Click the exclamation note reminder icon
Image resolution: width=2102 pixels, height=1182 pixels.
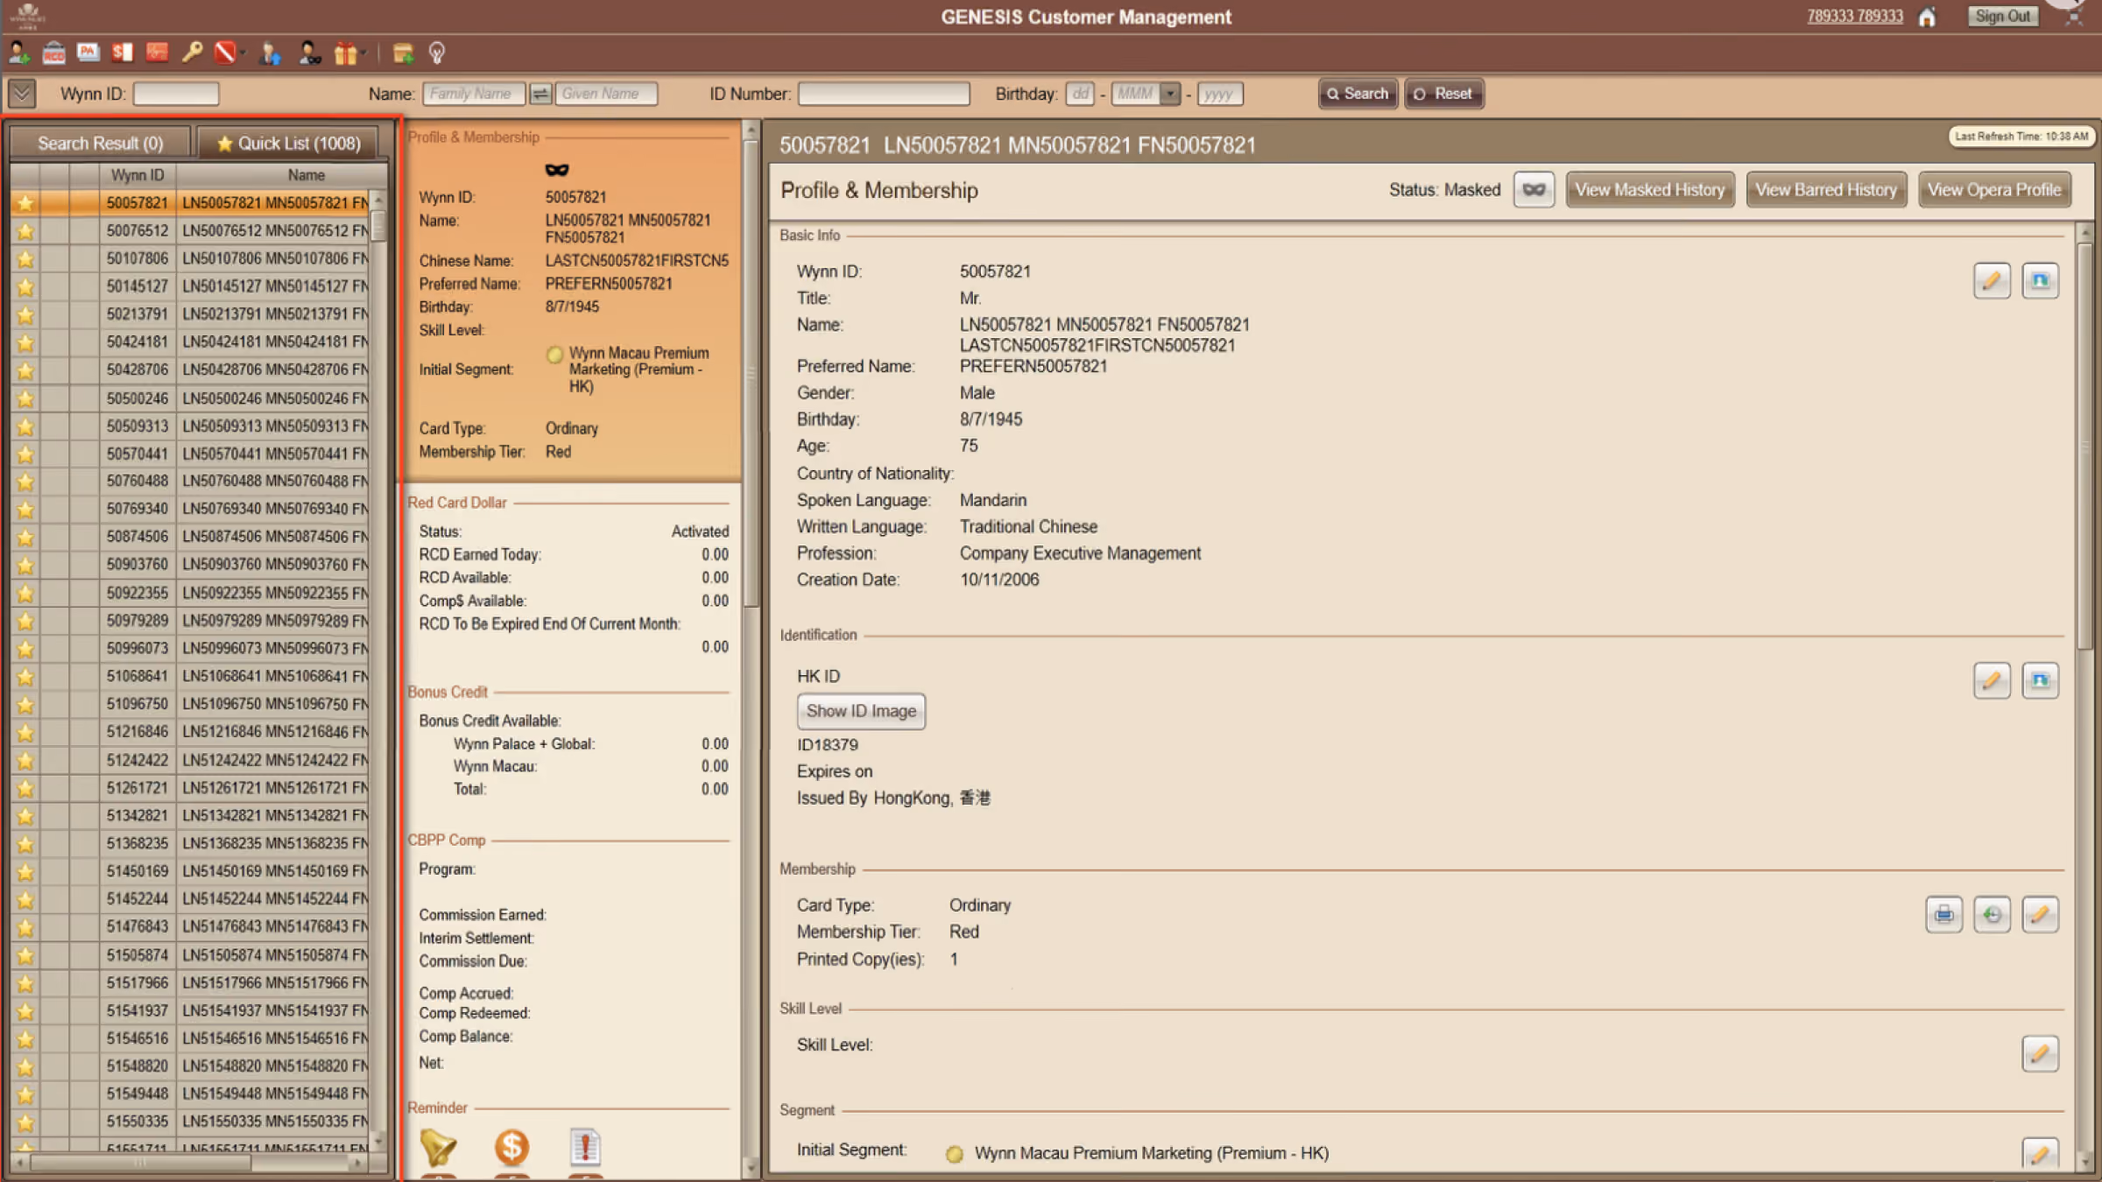(x=585, y=1148)
